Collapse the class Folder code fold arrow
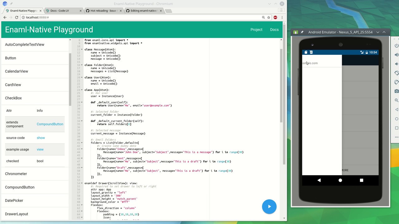 pos(82,65)
